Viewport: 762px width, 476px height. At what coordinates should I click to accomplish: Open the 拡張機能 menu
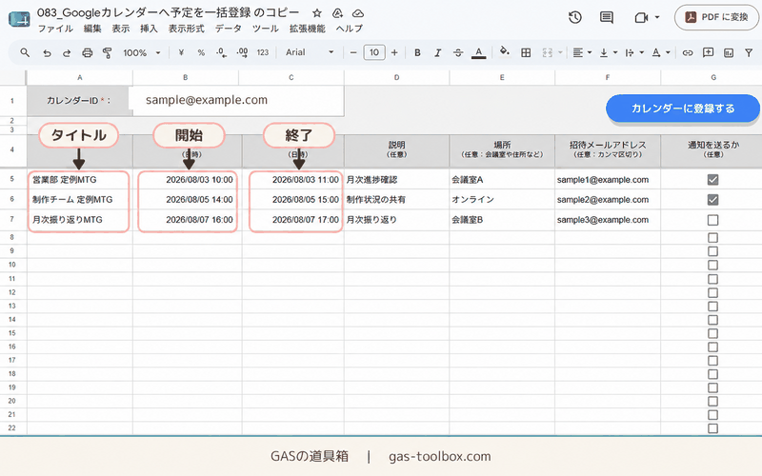coord(307,29)
